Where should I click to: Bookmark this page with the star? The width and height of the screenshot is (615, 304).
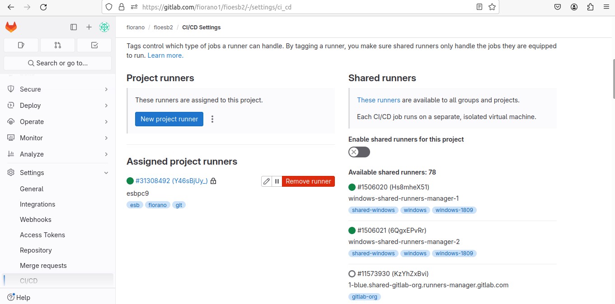pyautogui.click(x=492, y=7)
